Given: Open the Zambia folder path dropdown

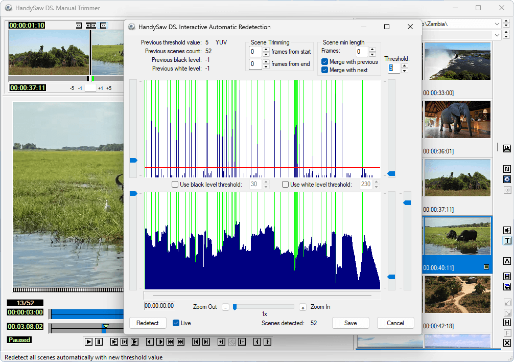Looking at the screenshot, I should [497, 24].
